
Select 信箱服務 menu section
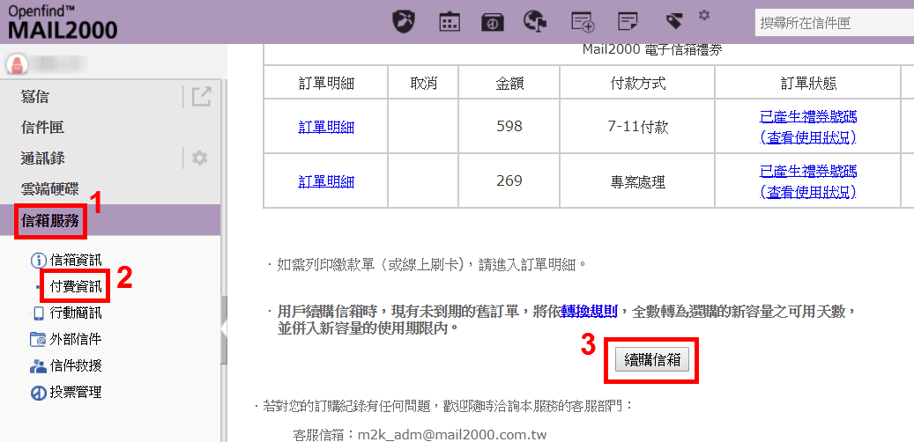coord(49,220)
